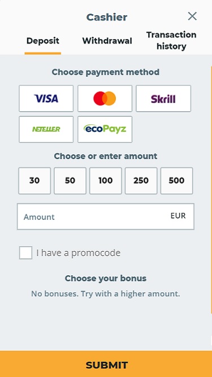Choose the 50 amount preset
212x377 pixels.
70,180
